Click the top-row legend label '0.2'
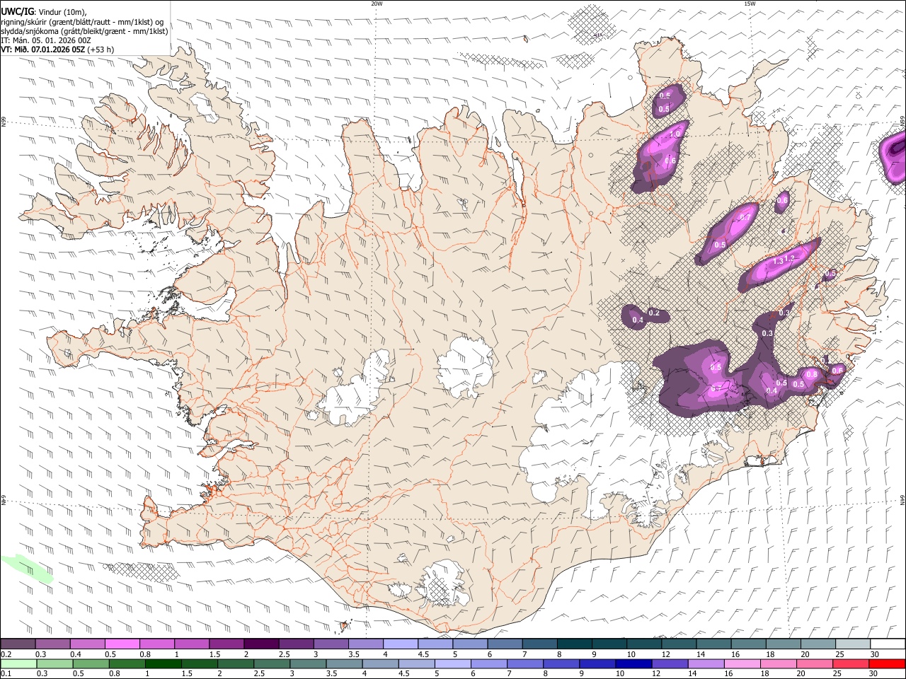 [x=6, y=654]
